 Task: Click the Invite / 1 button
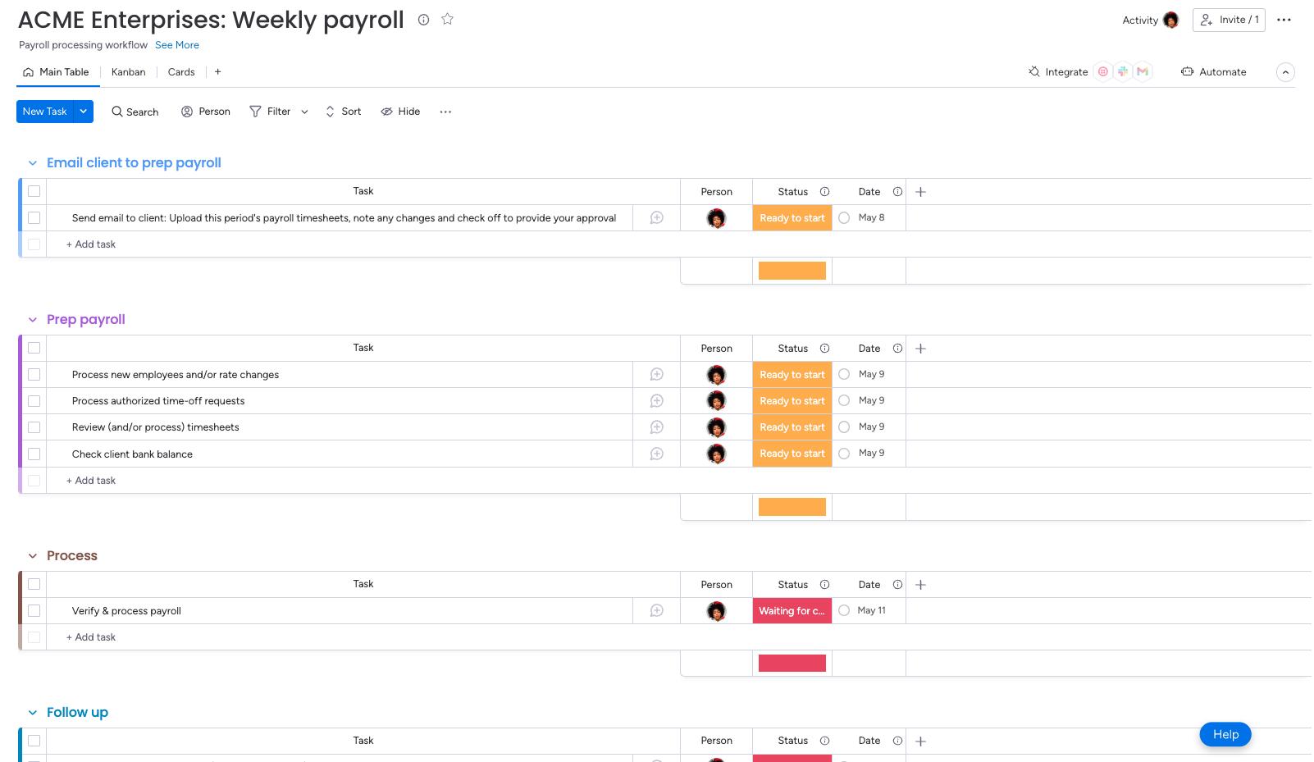point(1228,19)
